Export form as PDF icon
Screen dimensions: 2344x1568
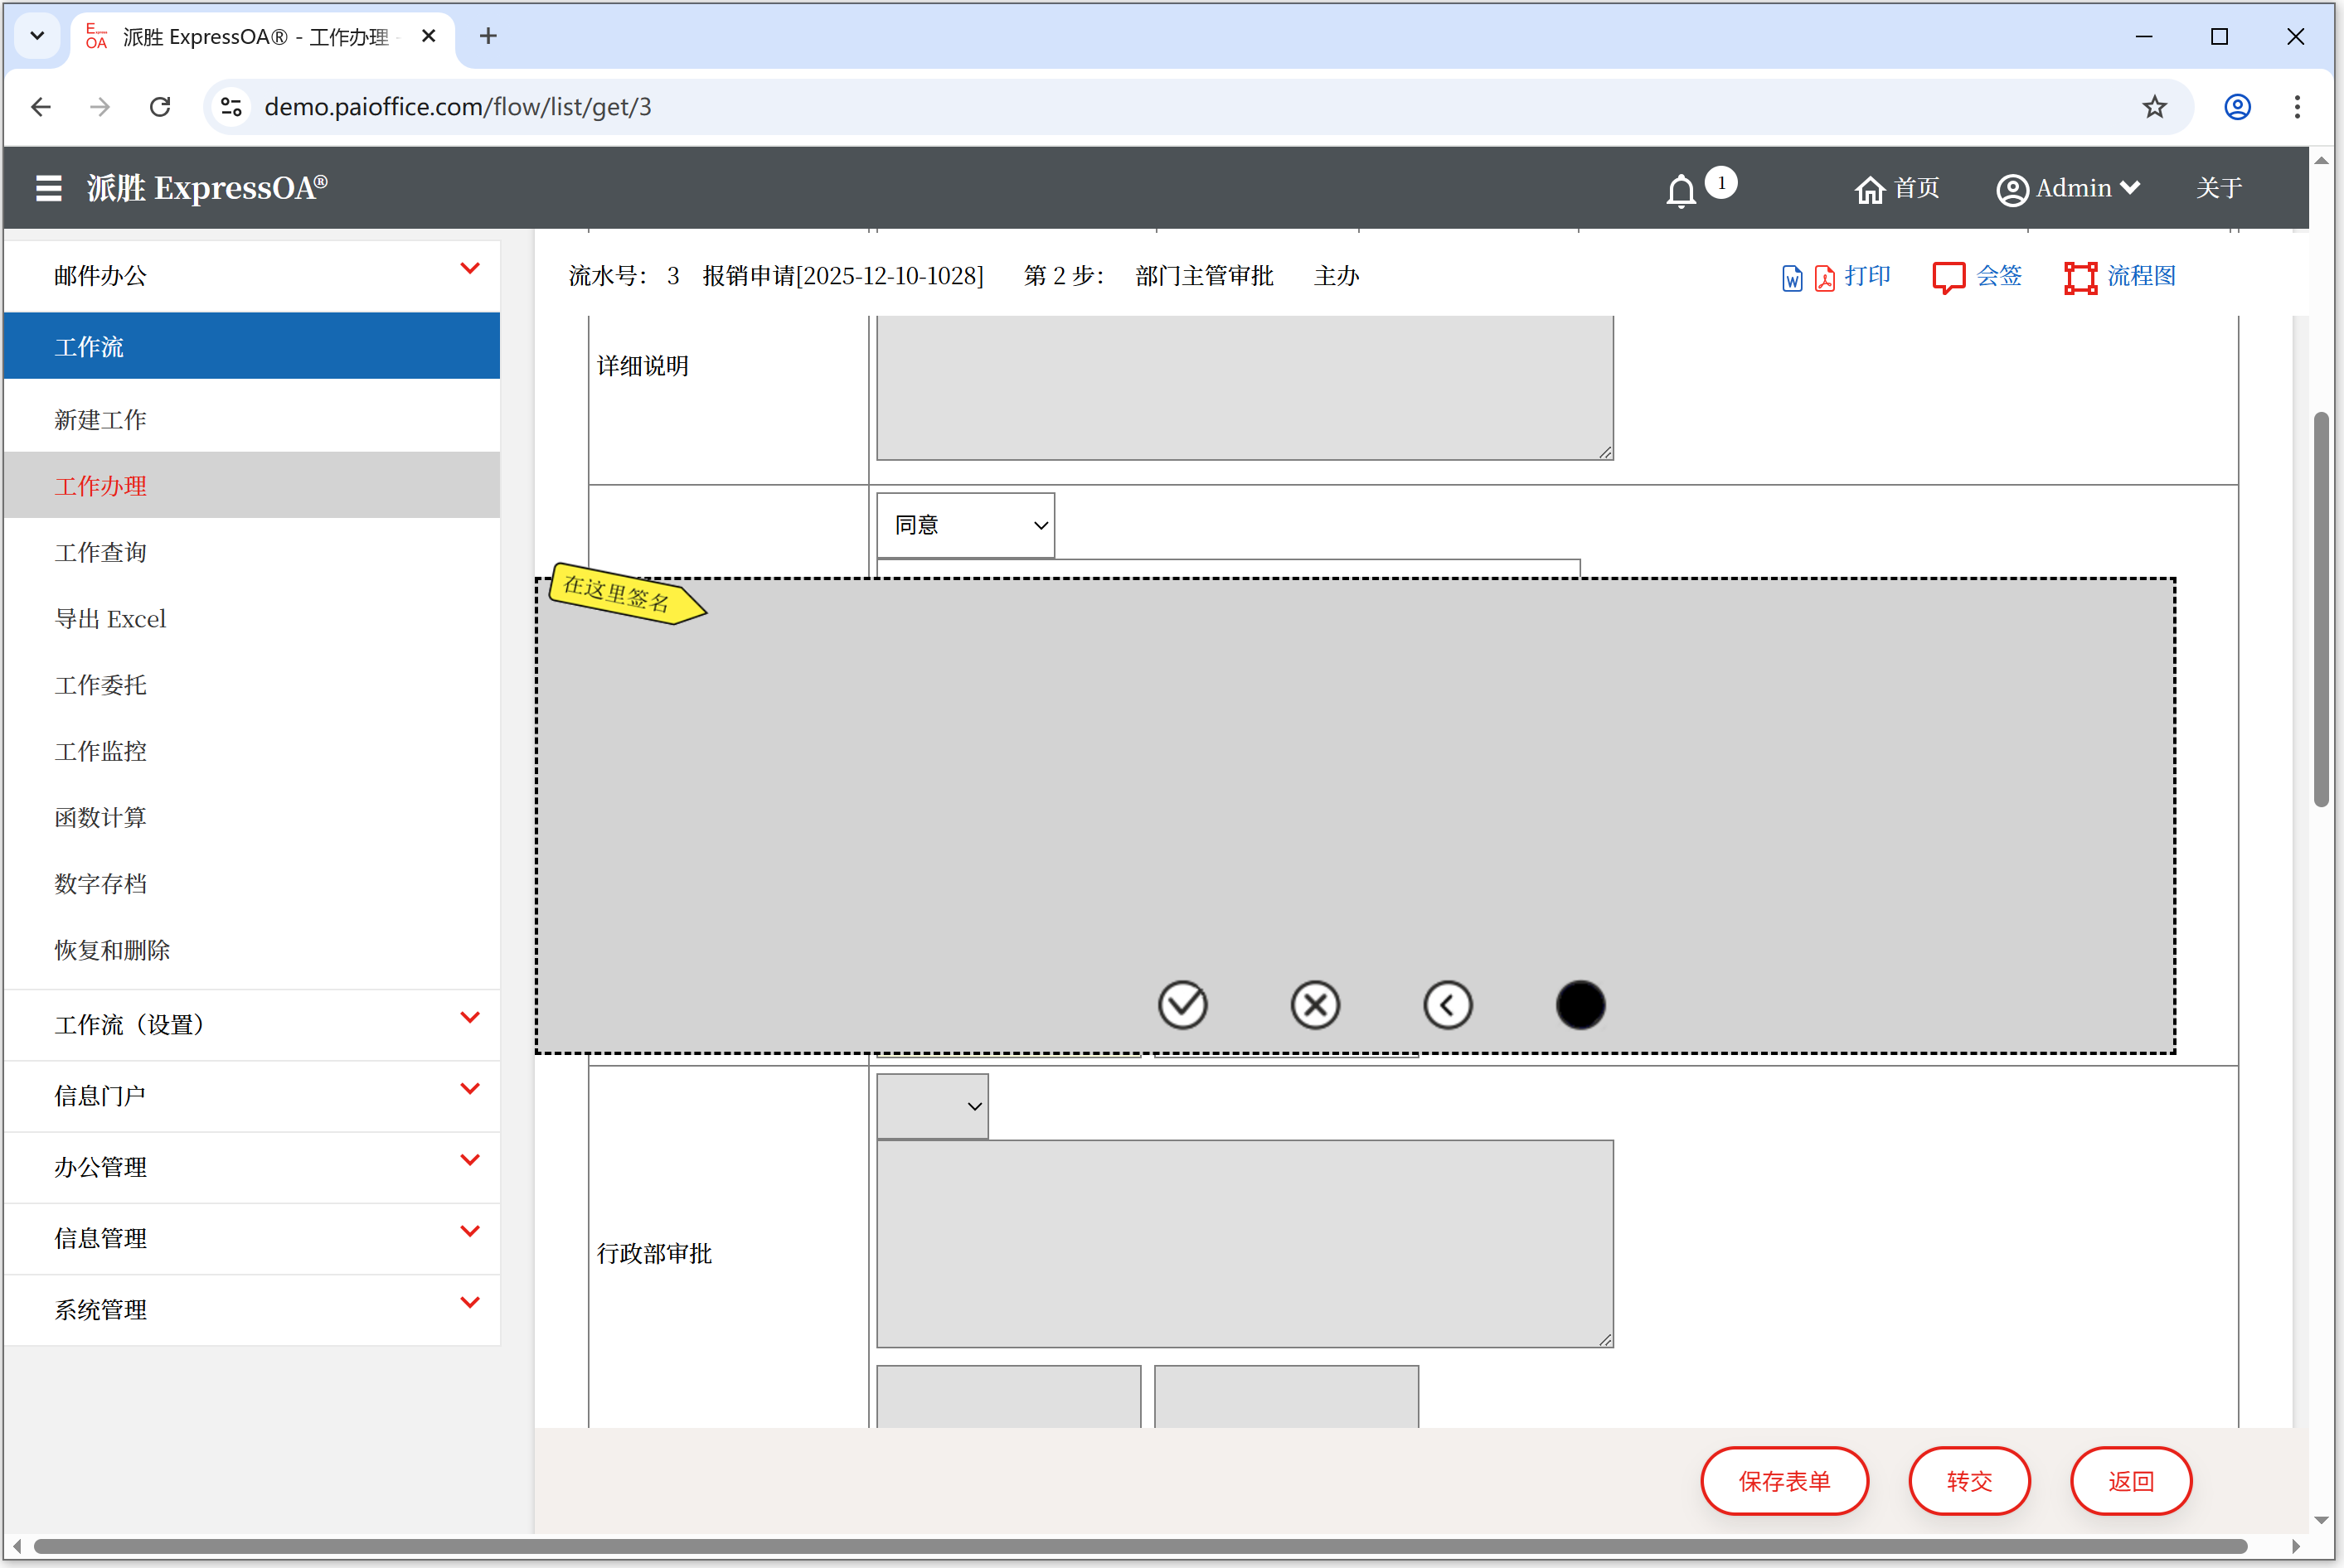click(1825, 278)
